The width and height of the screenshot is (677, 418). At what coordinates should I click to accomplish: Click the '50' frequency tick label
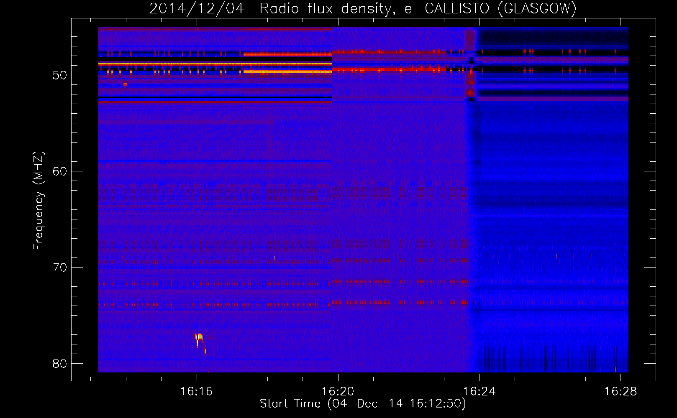(x=60, y=75)
